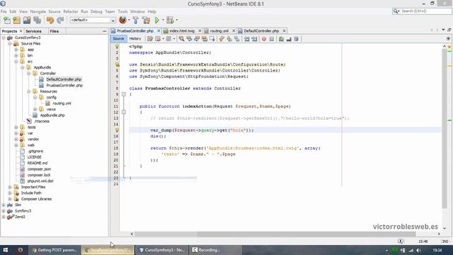Click the Build Project hammer icon
The width and height of the screenshot is (453, 255).
click(x=136, y=20)
